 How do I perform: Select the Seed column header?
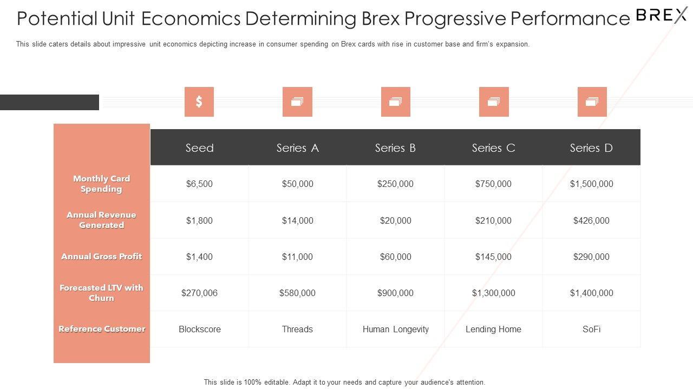[x=199, y=147]
